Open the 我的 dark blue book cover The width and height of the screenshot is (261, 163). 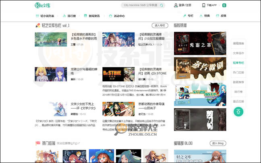75,156
